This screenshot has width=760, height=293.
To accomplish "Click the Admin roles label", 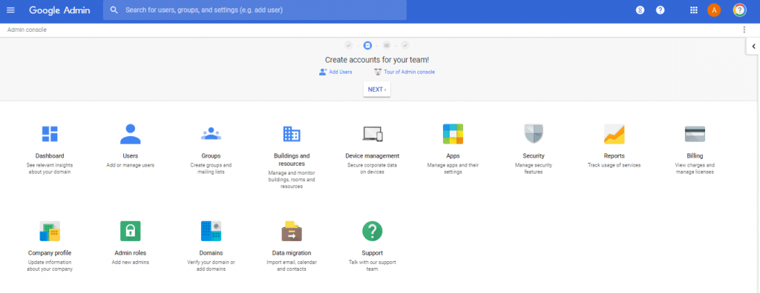I will point(131,253).
